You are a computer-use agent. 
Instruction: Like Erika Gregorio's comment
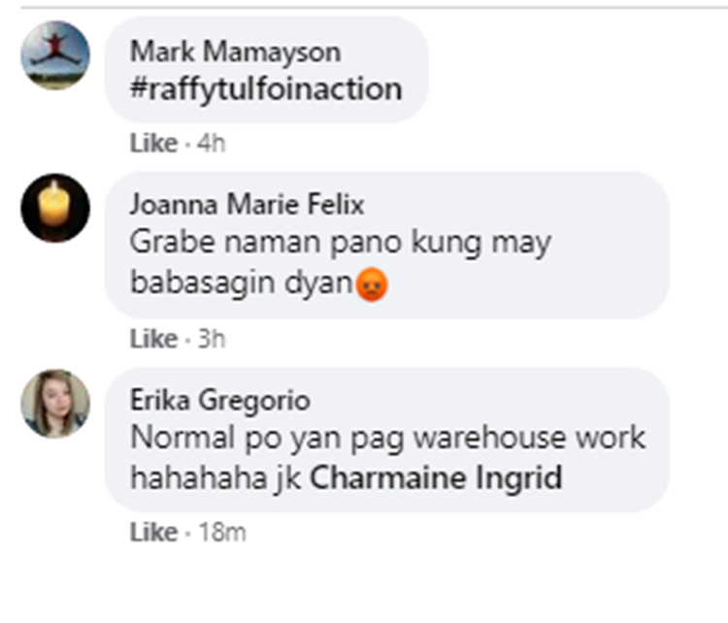153,532
